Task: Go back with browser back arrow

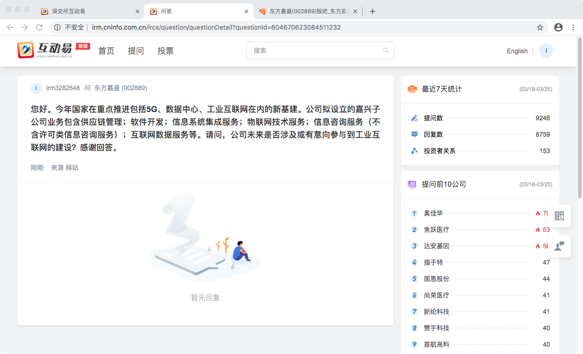Action: click(x=10, y=27)
